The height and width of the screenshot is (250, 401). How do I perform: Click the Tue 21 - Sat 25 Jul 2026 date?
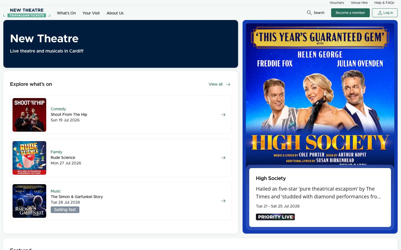(x=278, y=206)
